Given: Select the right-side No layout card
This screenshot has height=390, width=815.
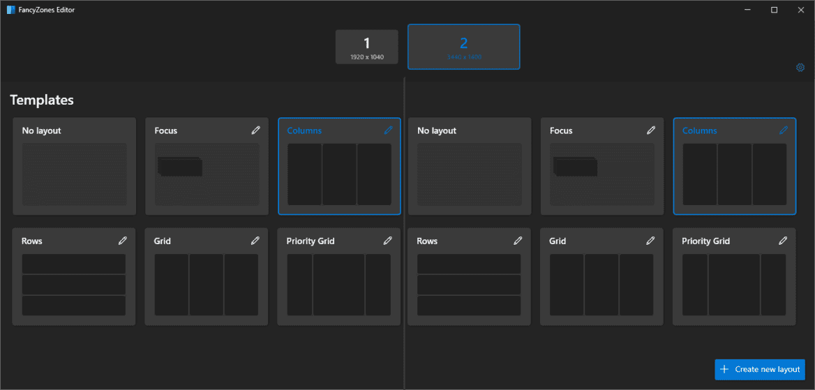Looking at the screenshot, I should tap(469, 174).
